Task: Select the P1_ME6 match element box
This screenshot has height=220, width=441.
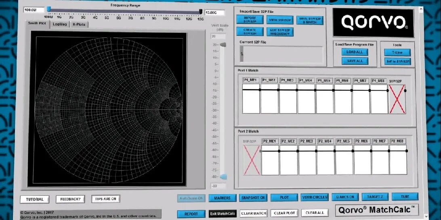Action: (343, 98)
